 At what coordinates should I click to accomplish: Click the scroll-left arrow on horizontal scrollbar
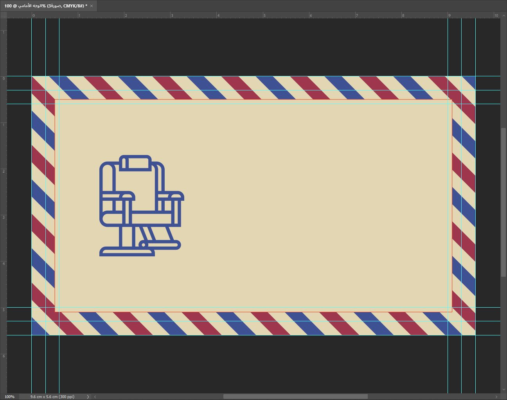[x=95, y=396]
